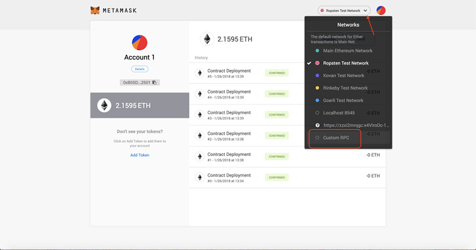This screenshot has height=250, width=476.
Task: Open Contract Deployment #1 transaction title
Action: [x=229, y=154]
